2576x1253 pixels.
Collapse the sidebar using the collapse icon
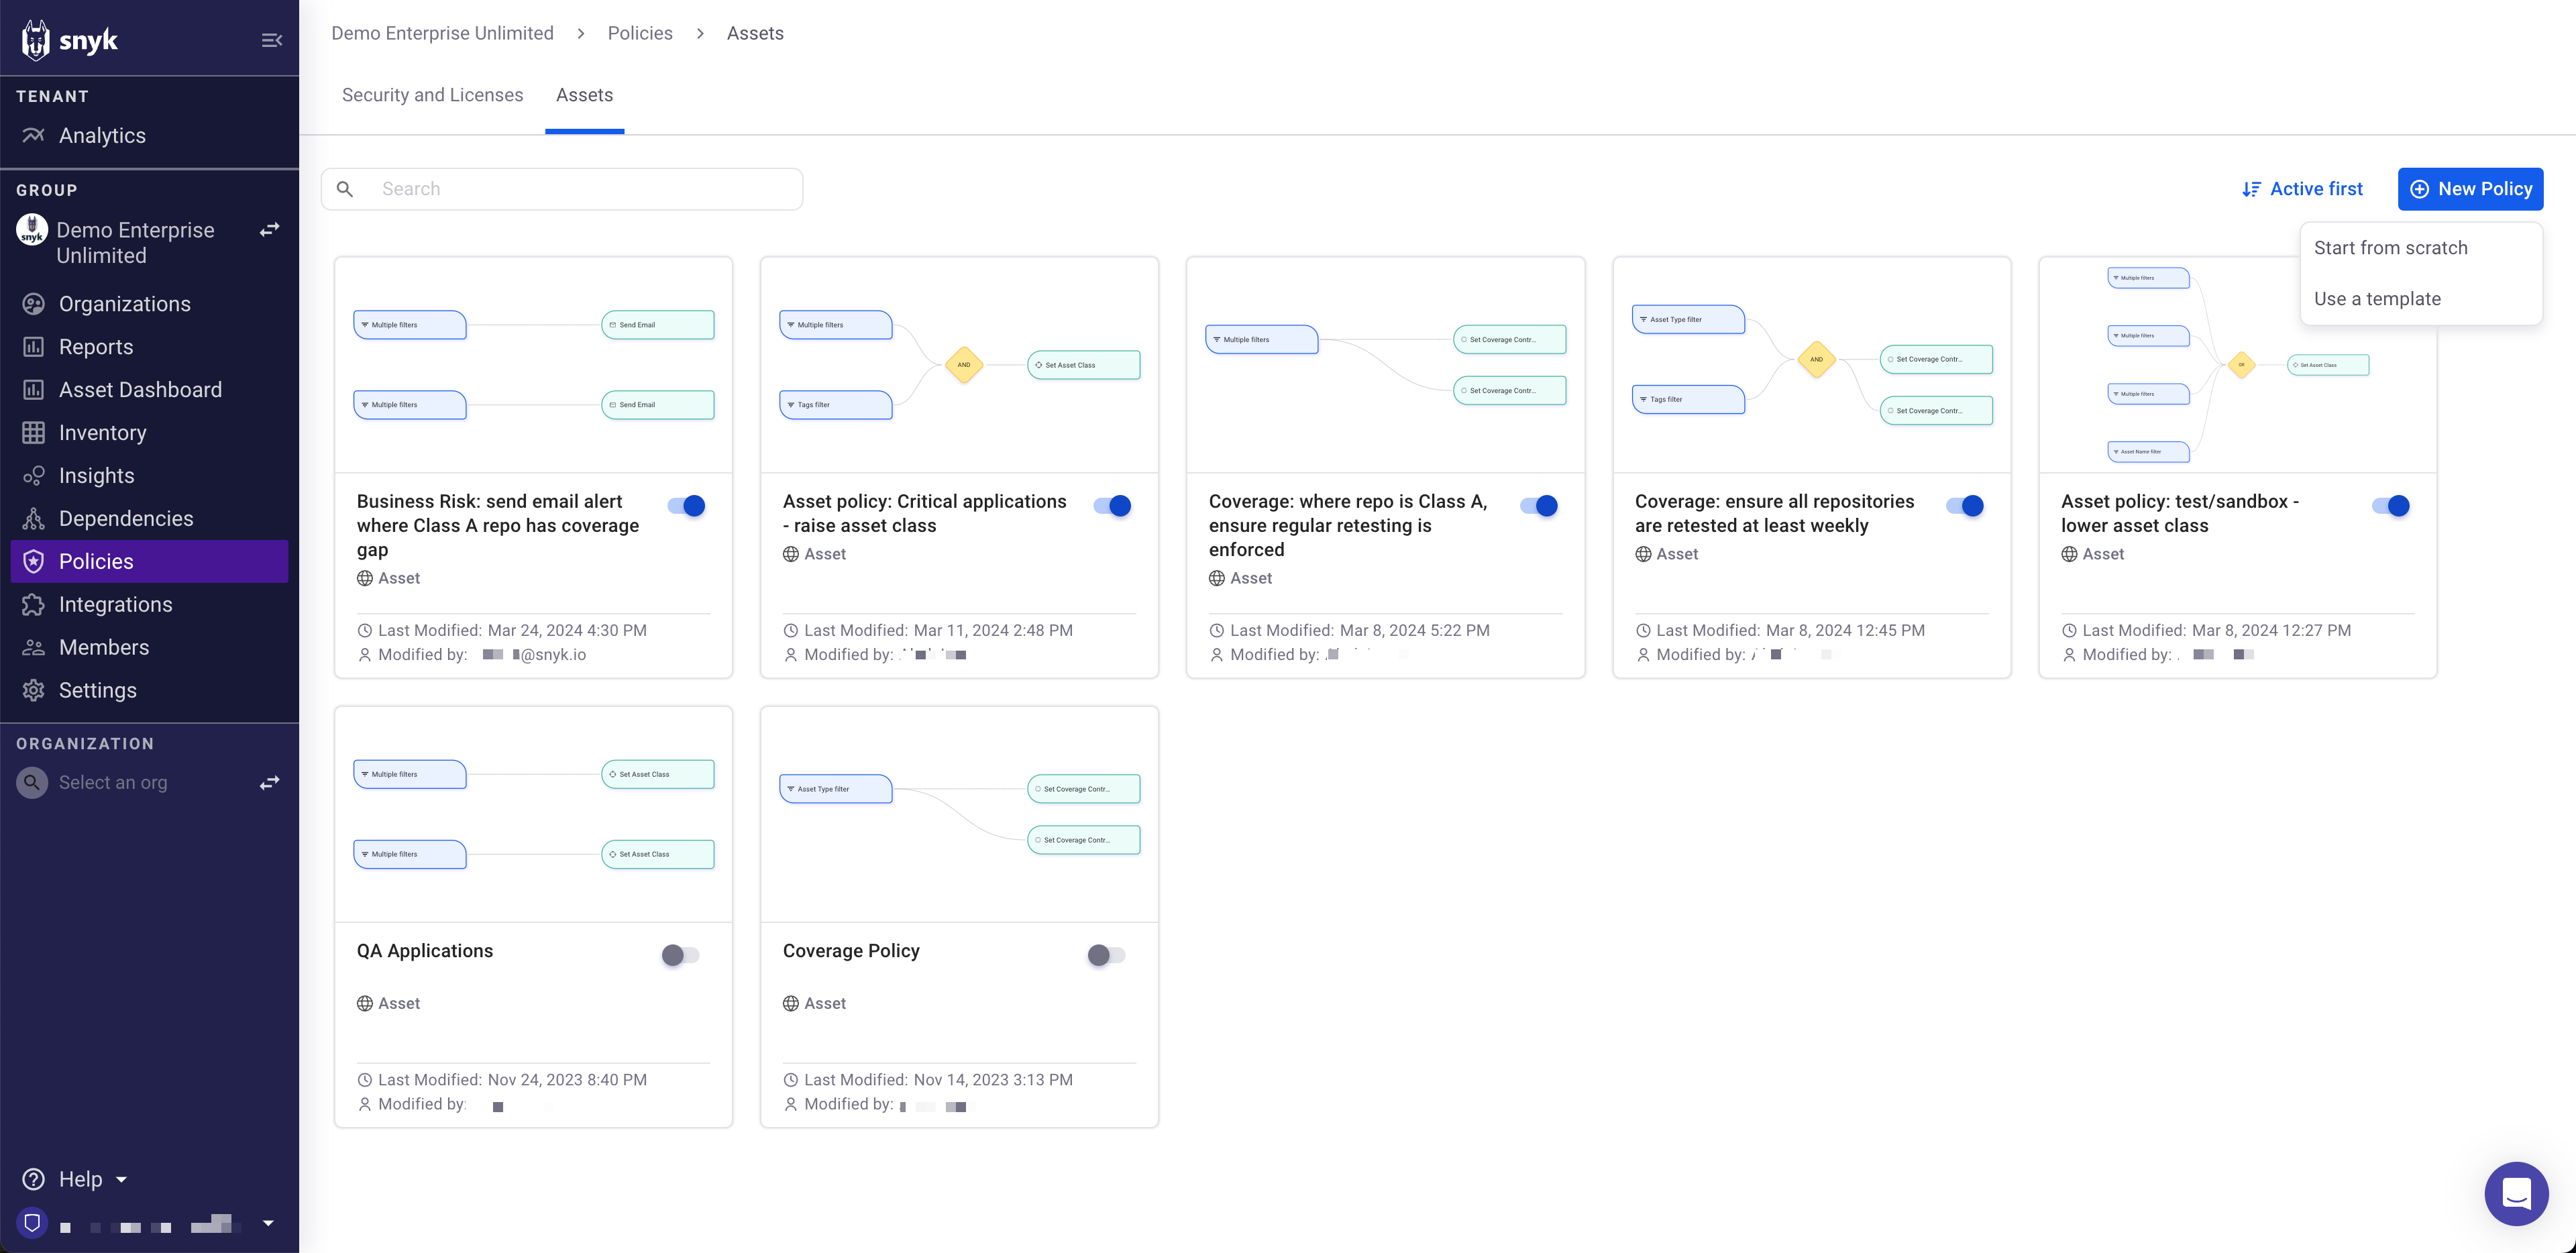coord(272,39)
